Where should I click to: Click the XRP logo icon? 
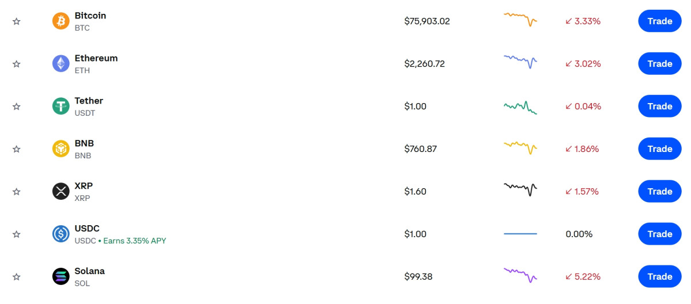coord(61,192)
